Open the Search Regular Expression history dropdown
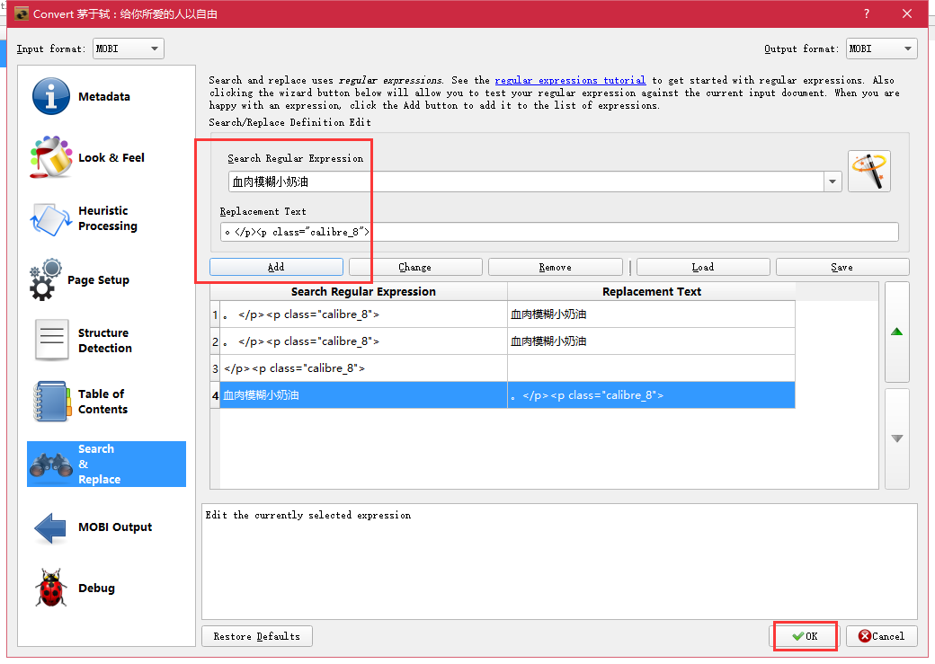This screenshot has width=935, height=664. [x=833, y=181]
